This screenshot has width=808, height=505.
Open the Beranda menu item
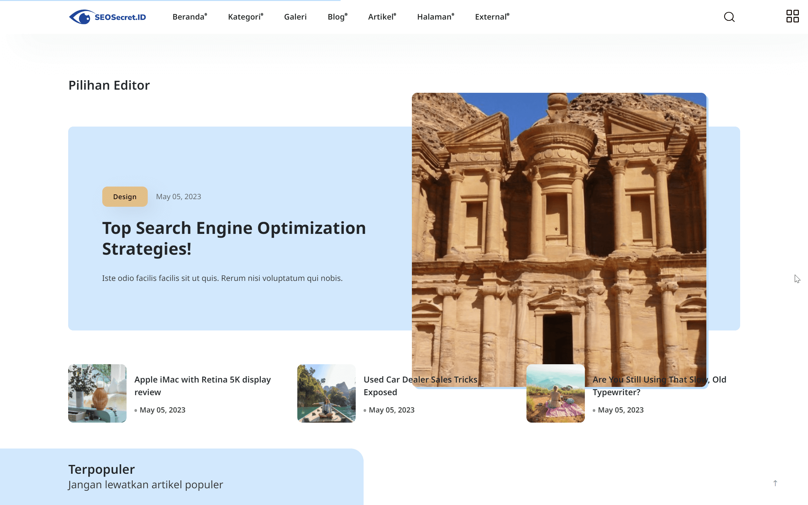click(189, 17)
